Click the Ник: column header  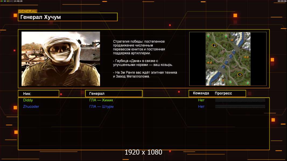coord(38,94)
